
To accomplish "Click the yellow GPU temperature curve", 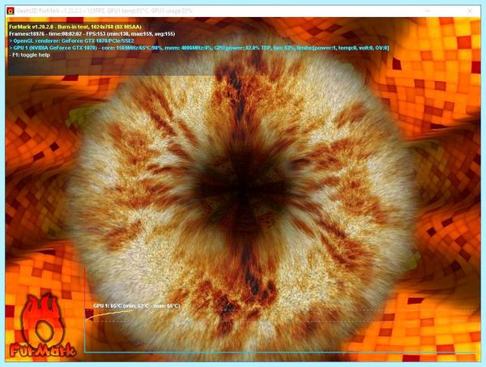I will (109, 314).
